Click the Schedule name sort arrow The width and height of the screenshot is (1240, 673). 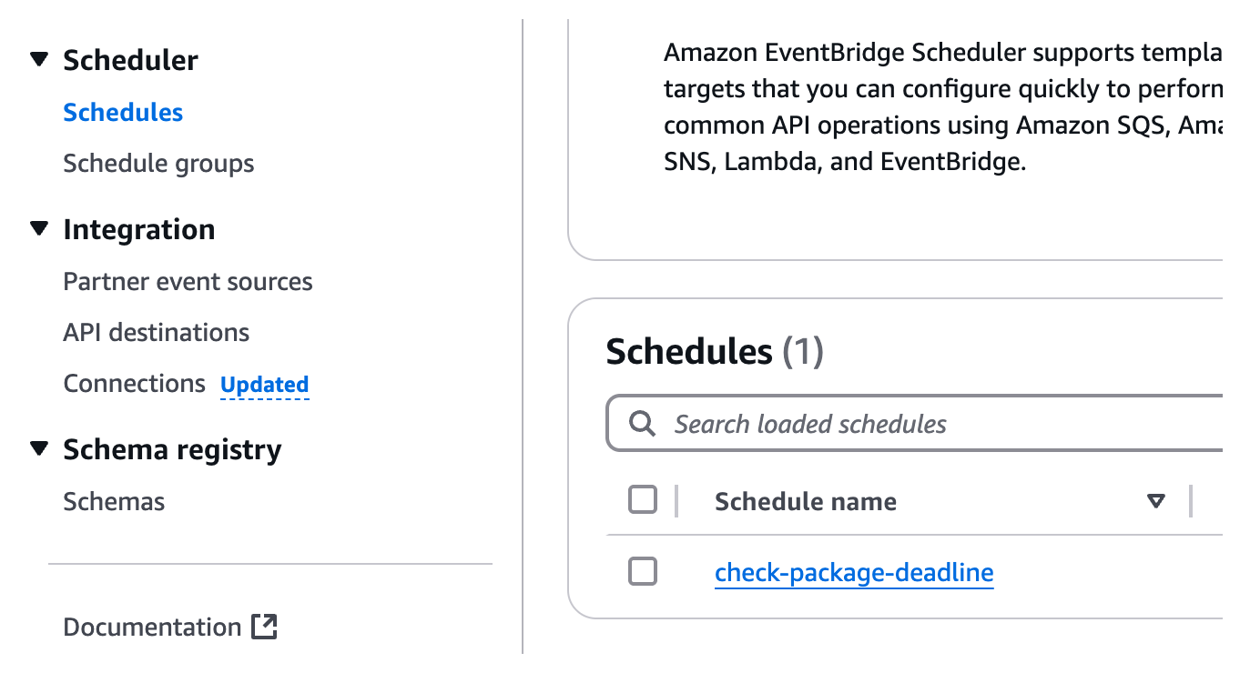pyautogui.click(x=1156, y=501)
